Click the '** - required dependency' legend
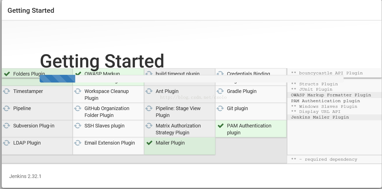Screen dimensions: 382x189 (324, 159)
